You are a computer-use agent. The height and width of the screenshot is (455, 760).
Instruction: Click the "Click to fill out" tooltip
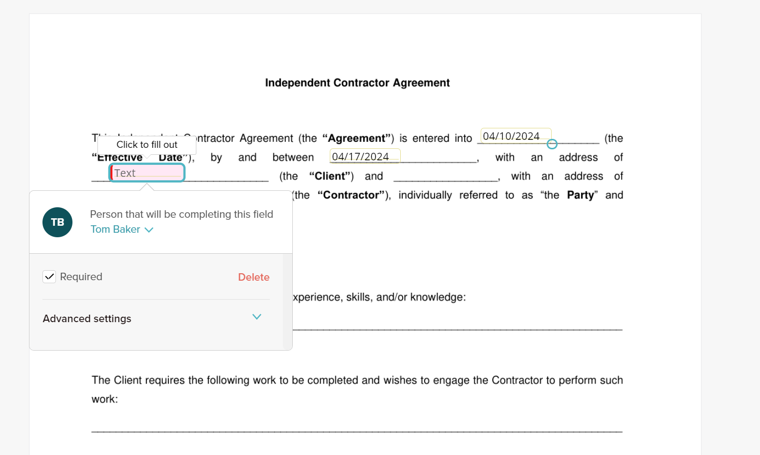click(x=146, y=145)
